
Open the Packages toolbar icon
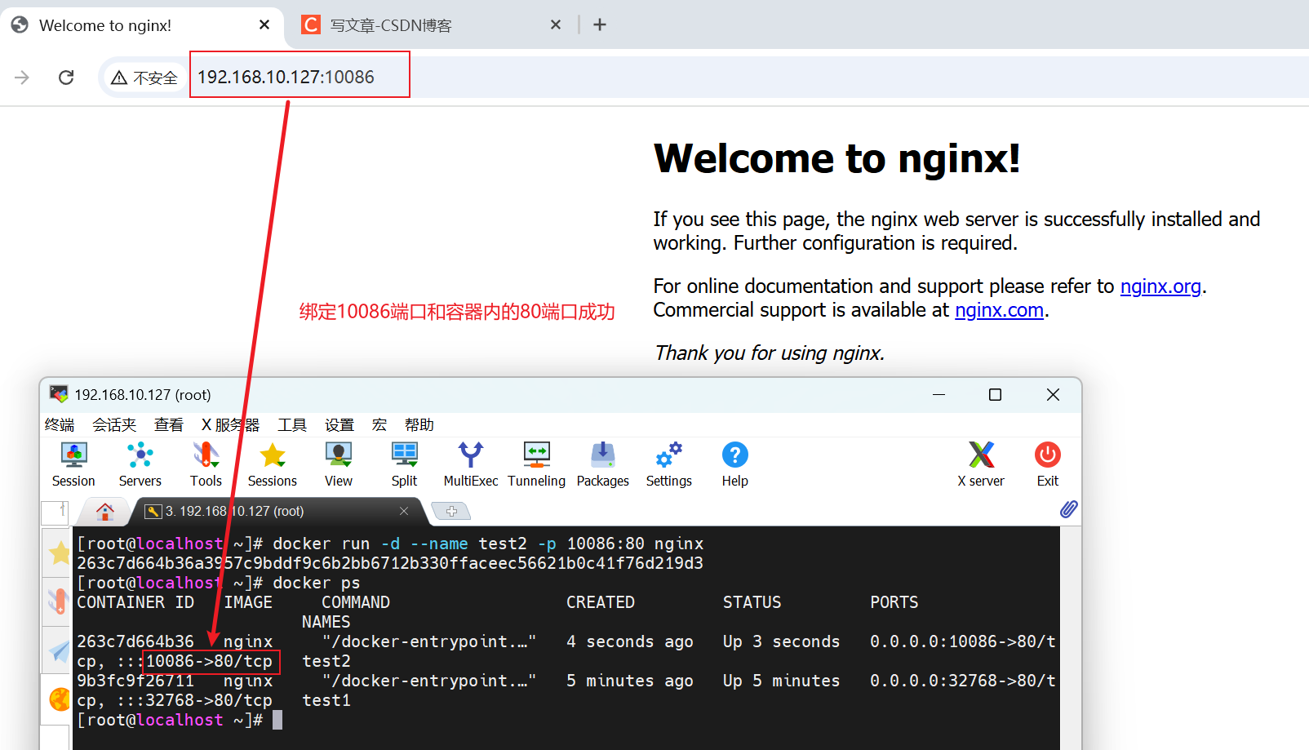coord(603,464)
